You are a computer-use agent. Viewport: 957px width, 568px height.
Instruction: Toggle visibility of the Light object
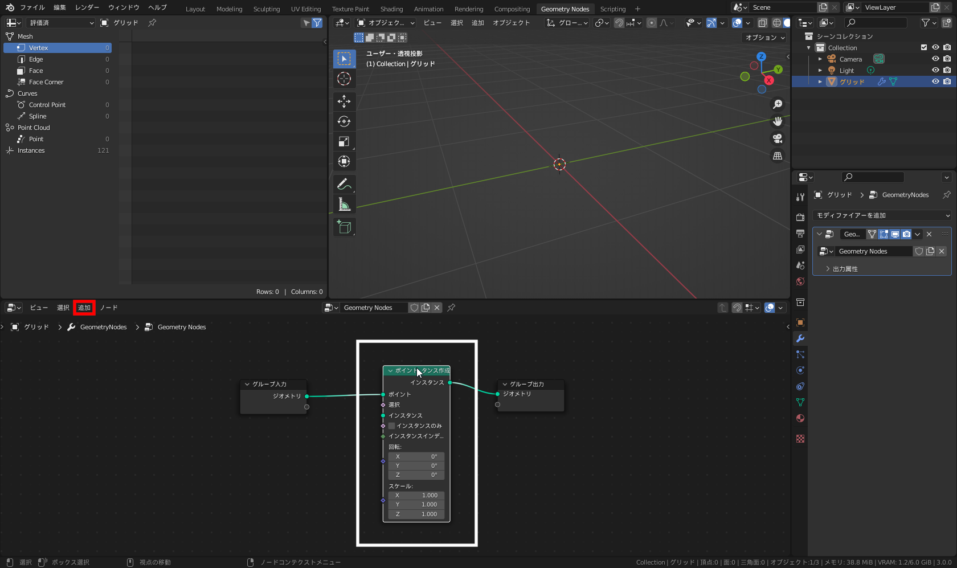(935, 70)
